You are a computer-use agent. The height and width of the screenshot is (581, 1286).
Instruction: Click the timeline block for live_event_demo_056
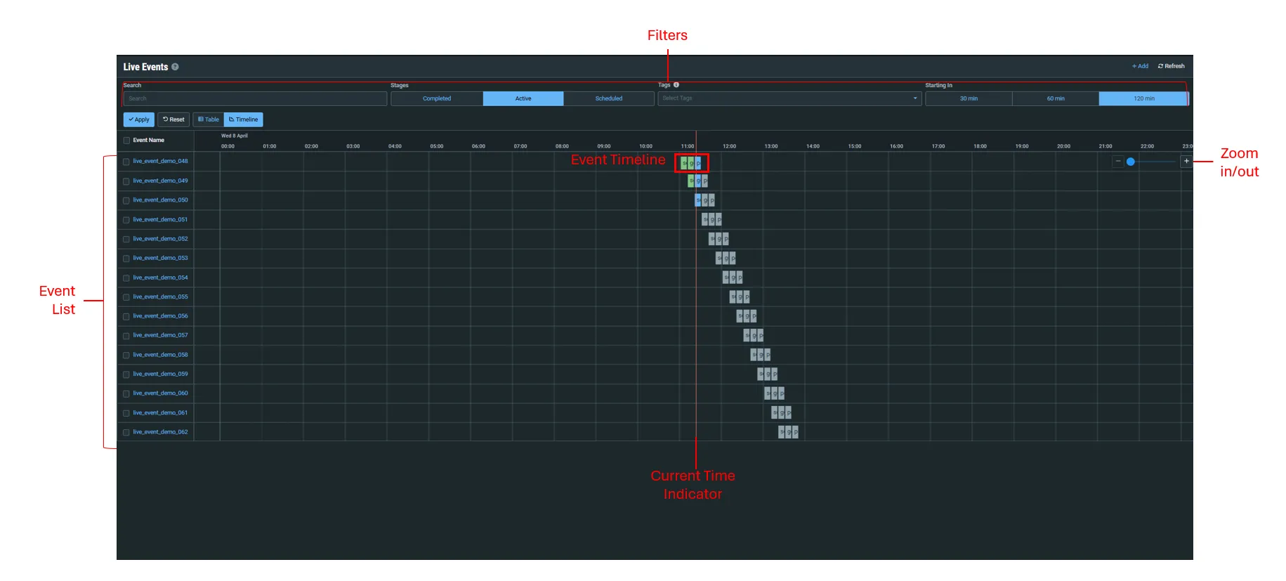click(x=747, y=316)
